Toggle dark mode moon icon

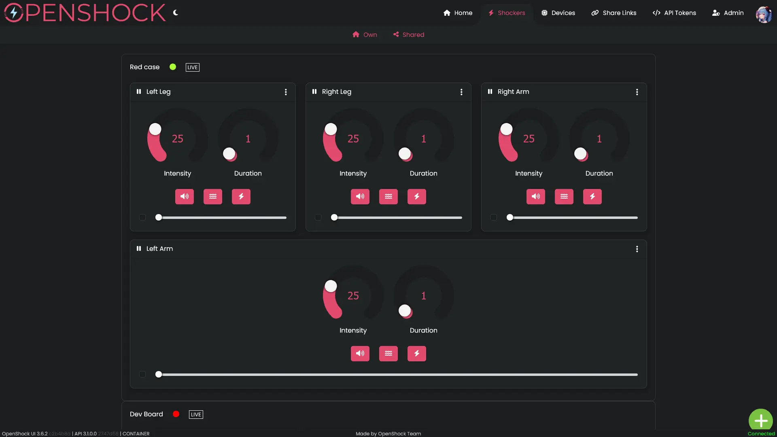point(176,13)
